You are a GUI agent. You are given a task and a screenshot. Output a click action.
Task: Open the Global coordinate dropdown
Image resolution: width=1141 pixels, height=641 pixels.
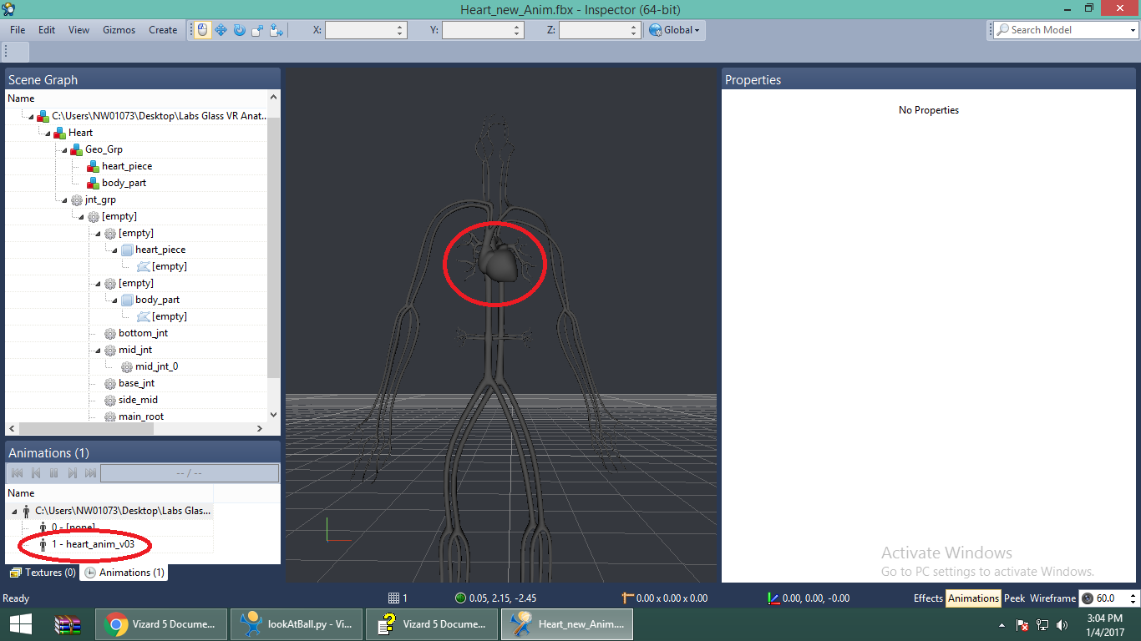click(x=675, y=30)
